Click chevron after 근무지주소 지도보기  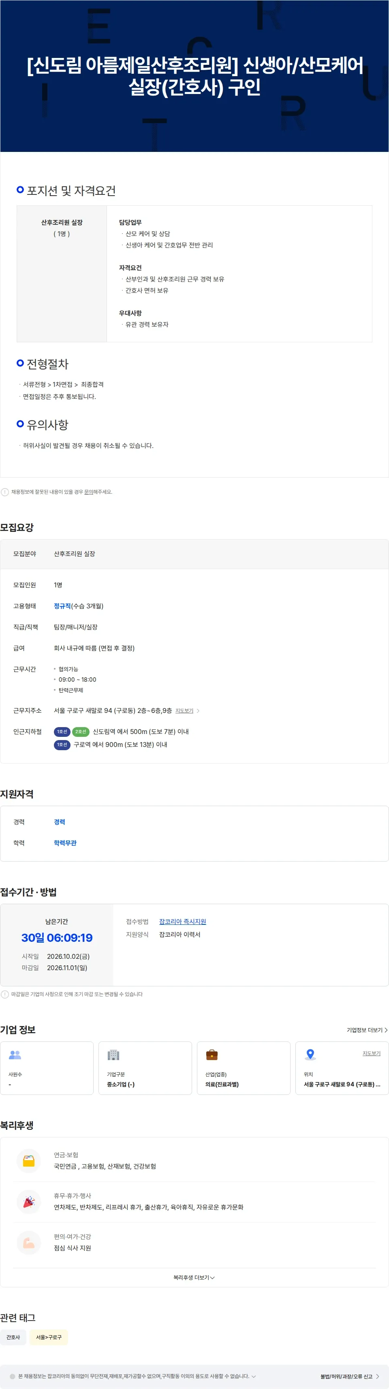point(198,711)
